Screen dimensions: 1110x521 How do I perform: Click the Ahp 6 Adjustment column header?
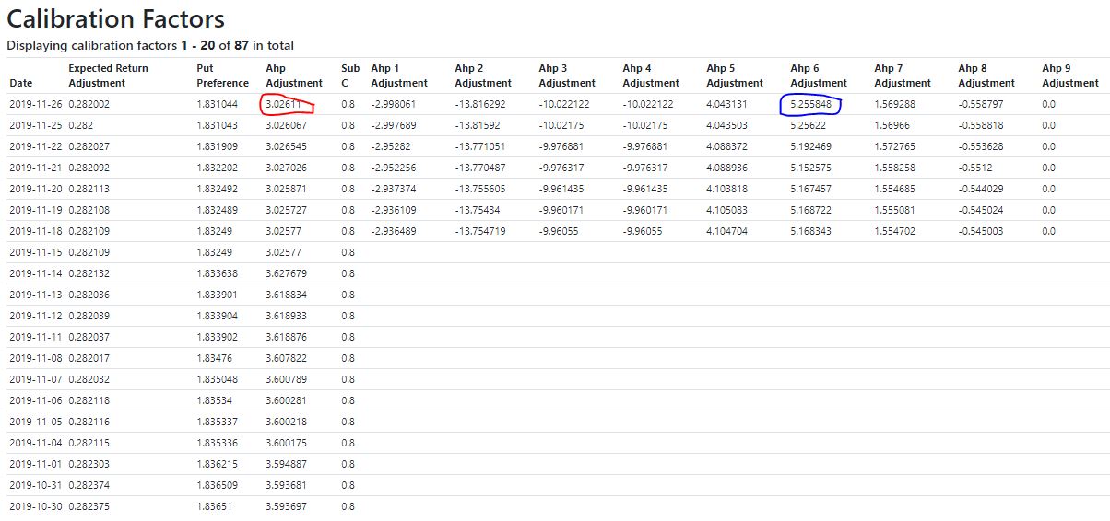[819, 75]
